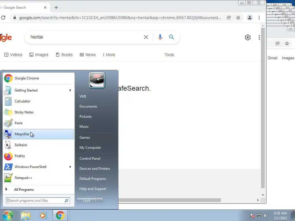Image resolution: width=295 pixels, height=221 pixels.
Task: Open VM1 user folder
Action: pos(83,96)
